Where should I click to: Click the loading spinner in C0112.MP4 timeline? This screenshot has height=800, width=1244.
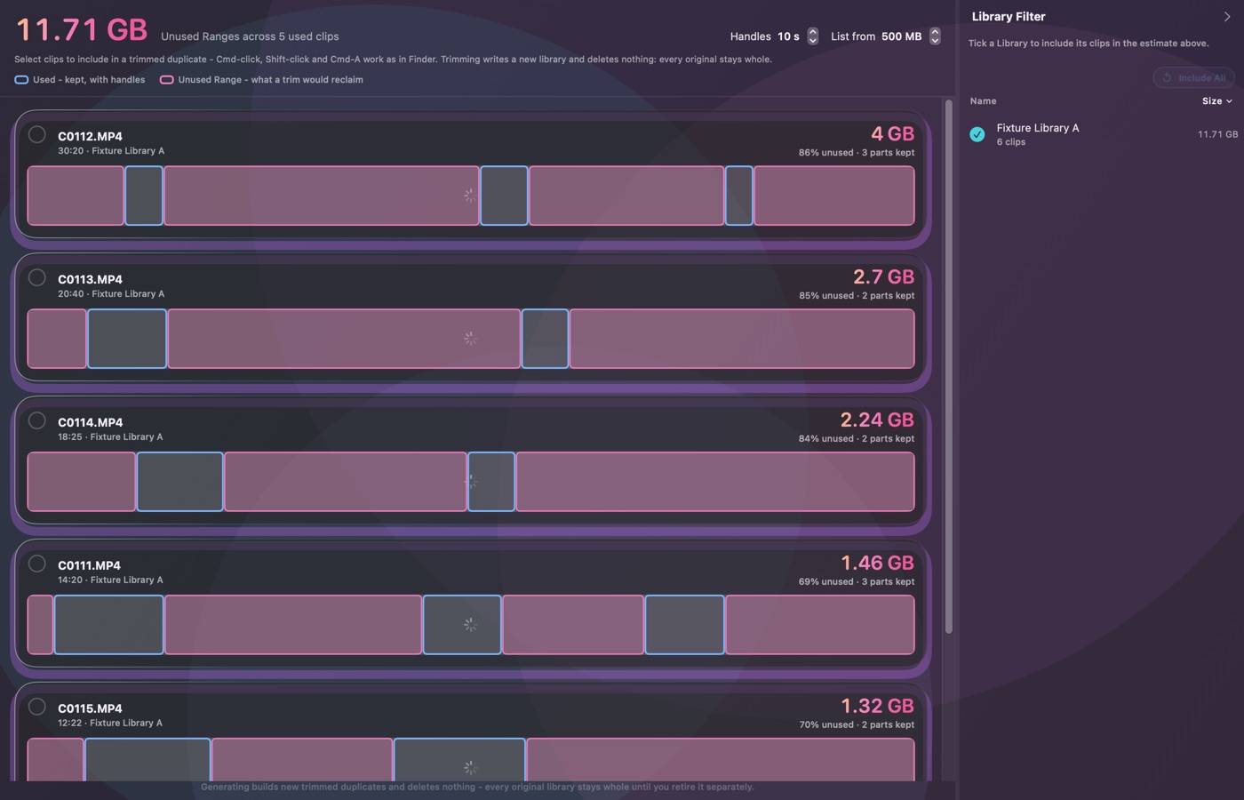pos(470,196)
